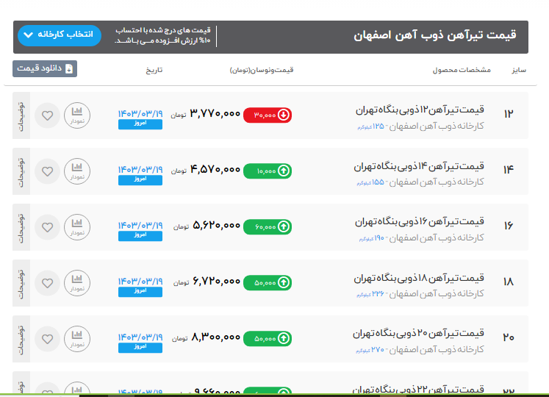
Task: Click امروز date badge on size 18 row
Action: (140, 291)
